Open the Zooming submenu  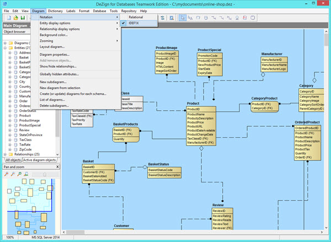(x=76, y=41)
